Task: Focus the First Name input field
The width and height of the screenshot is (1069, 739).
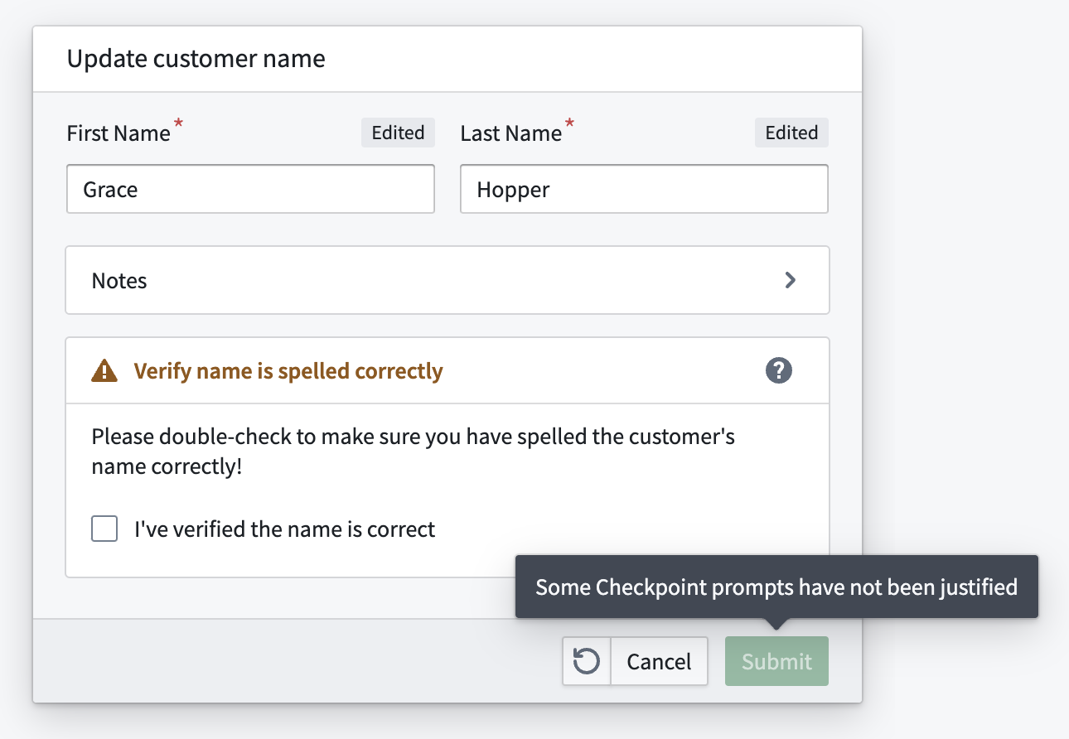Action: click(x=250, y=189)
